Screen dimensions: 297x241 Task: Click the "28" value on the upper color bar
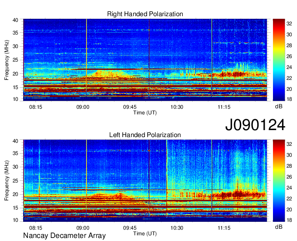click(289, 45)
